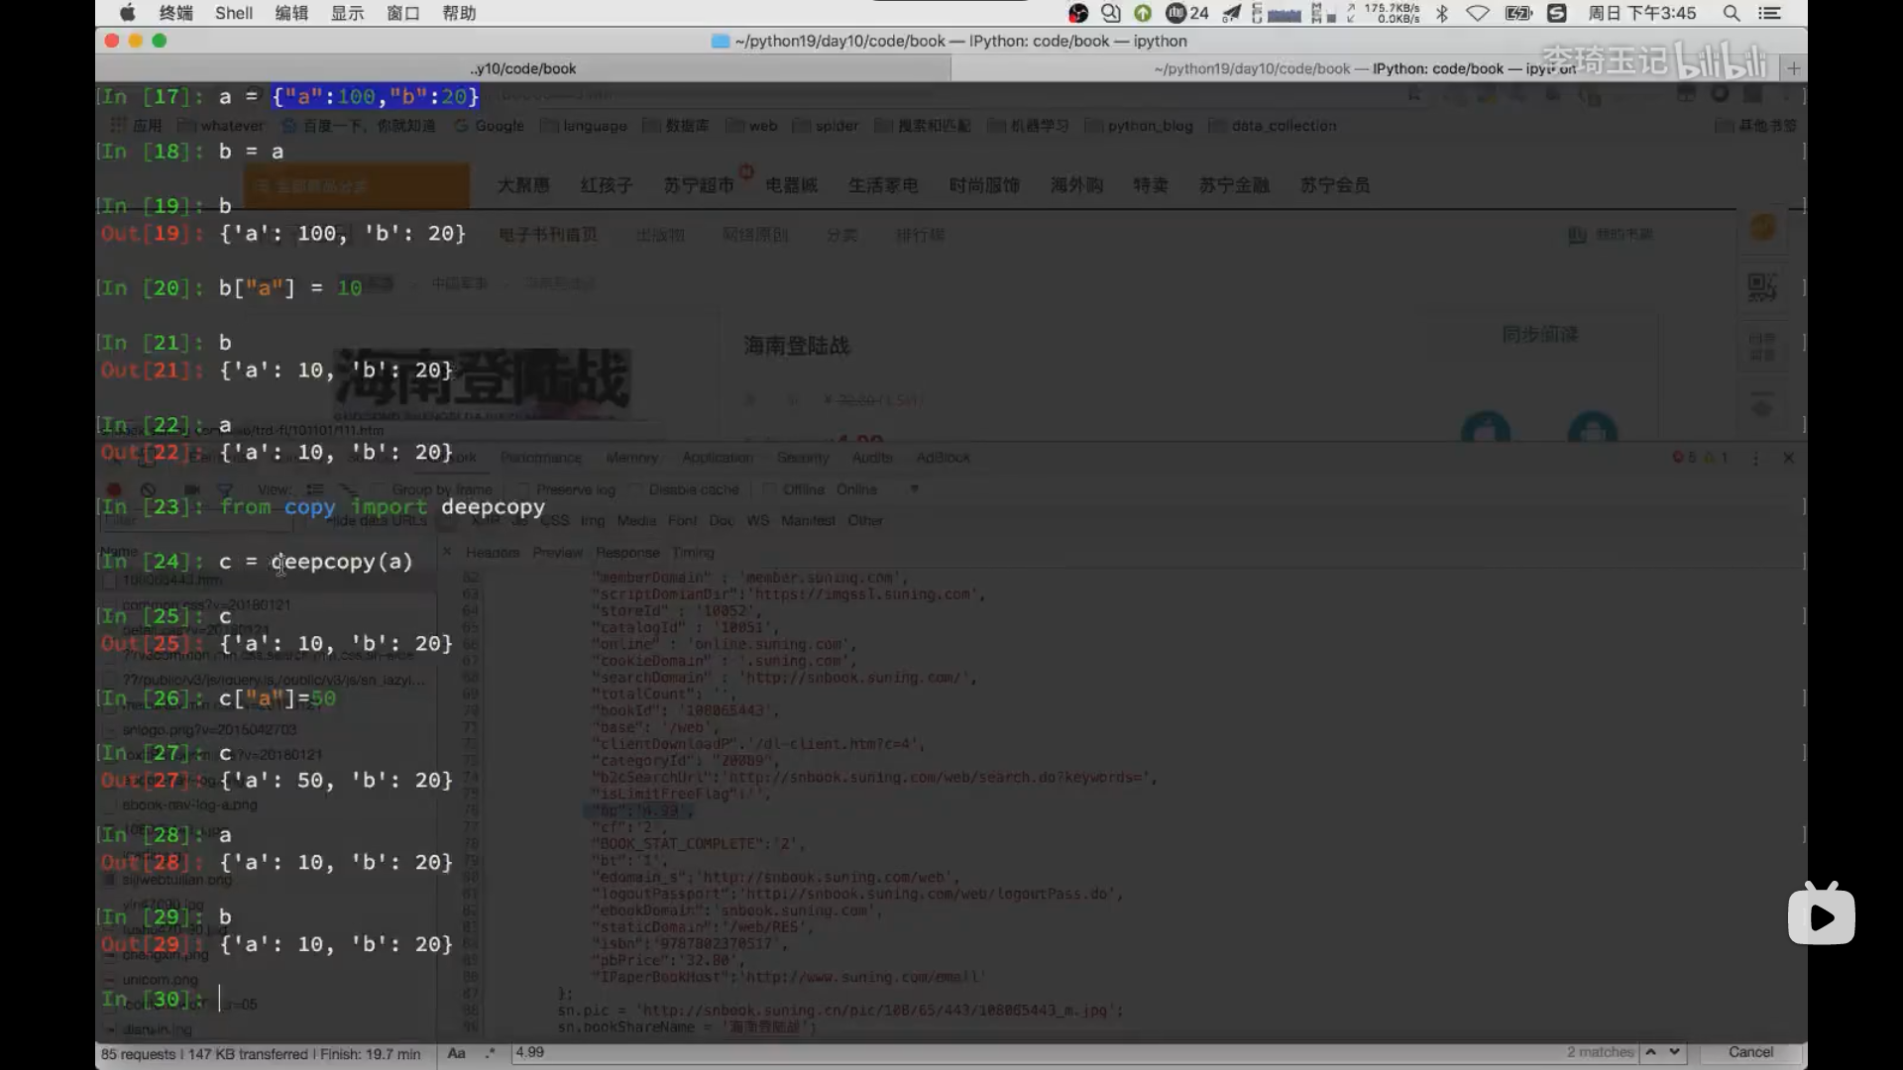The width and height of the screenshot is (1903, 1070).
Task: Open the Shell menu
Action: click(x=234, y=13)
